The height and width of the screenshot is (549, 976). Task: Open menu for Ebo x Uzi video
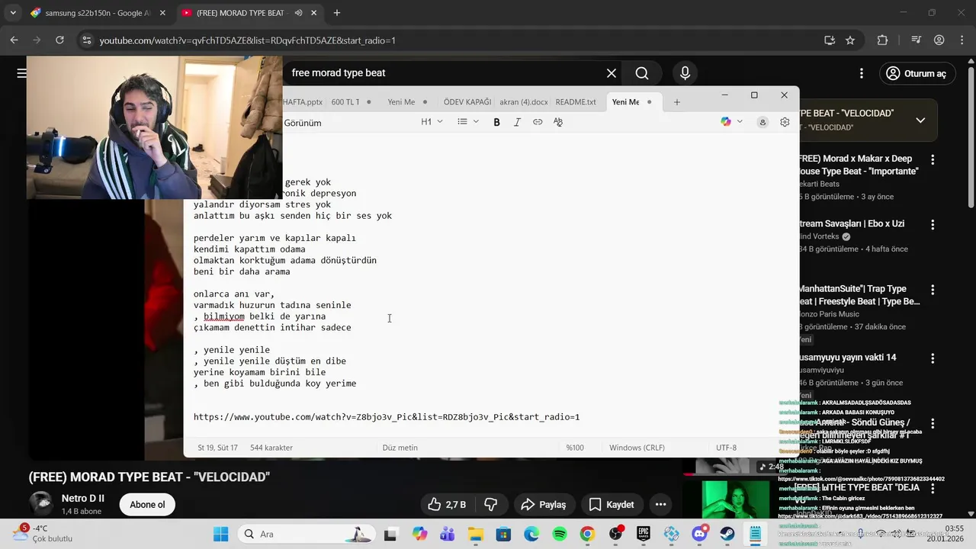tap(933, 225)
